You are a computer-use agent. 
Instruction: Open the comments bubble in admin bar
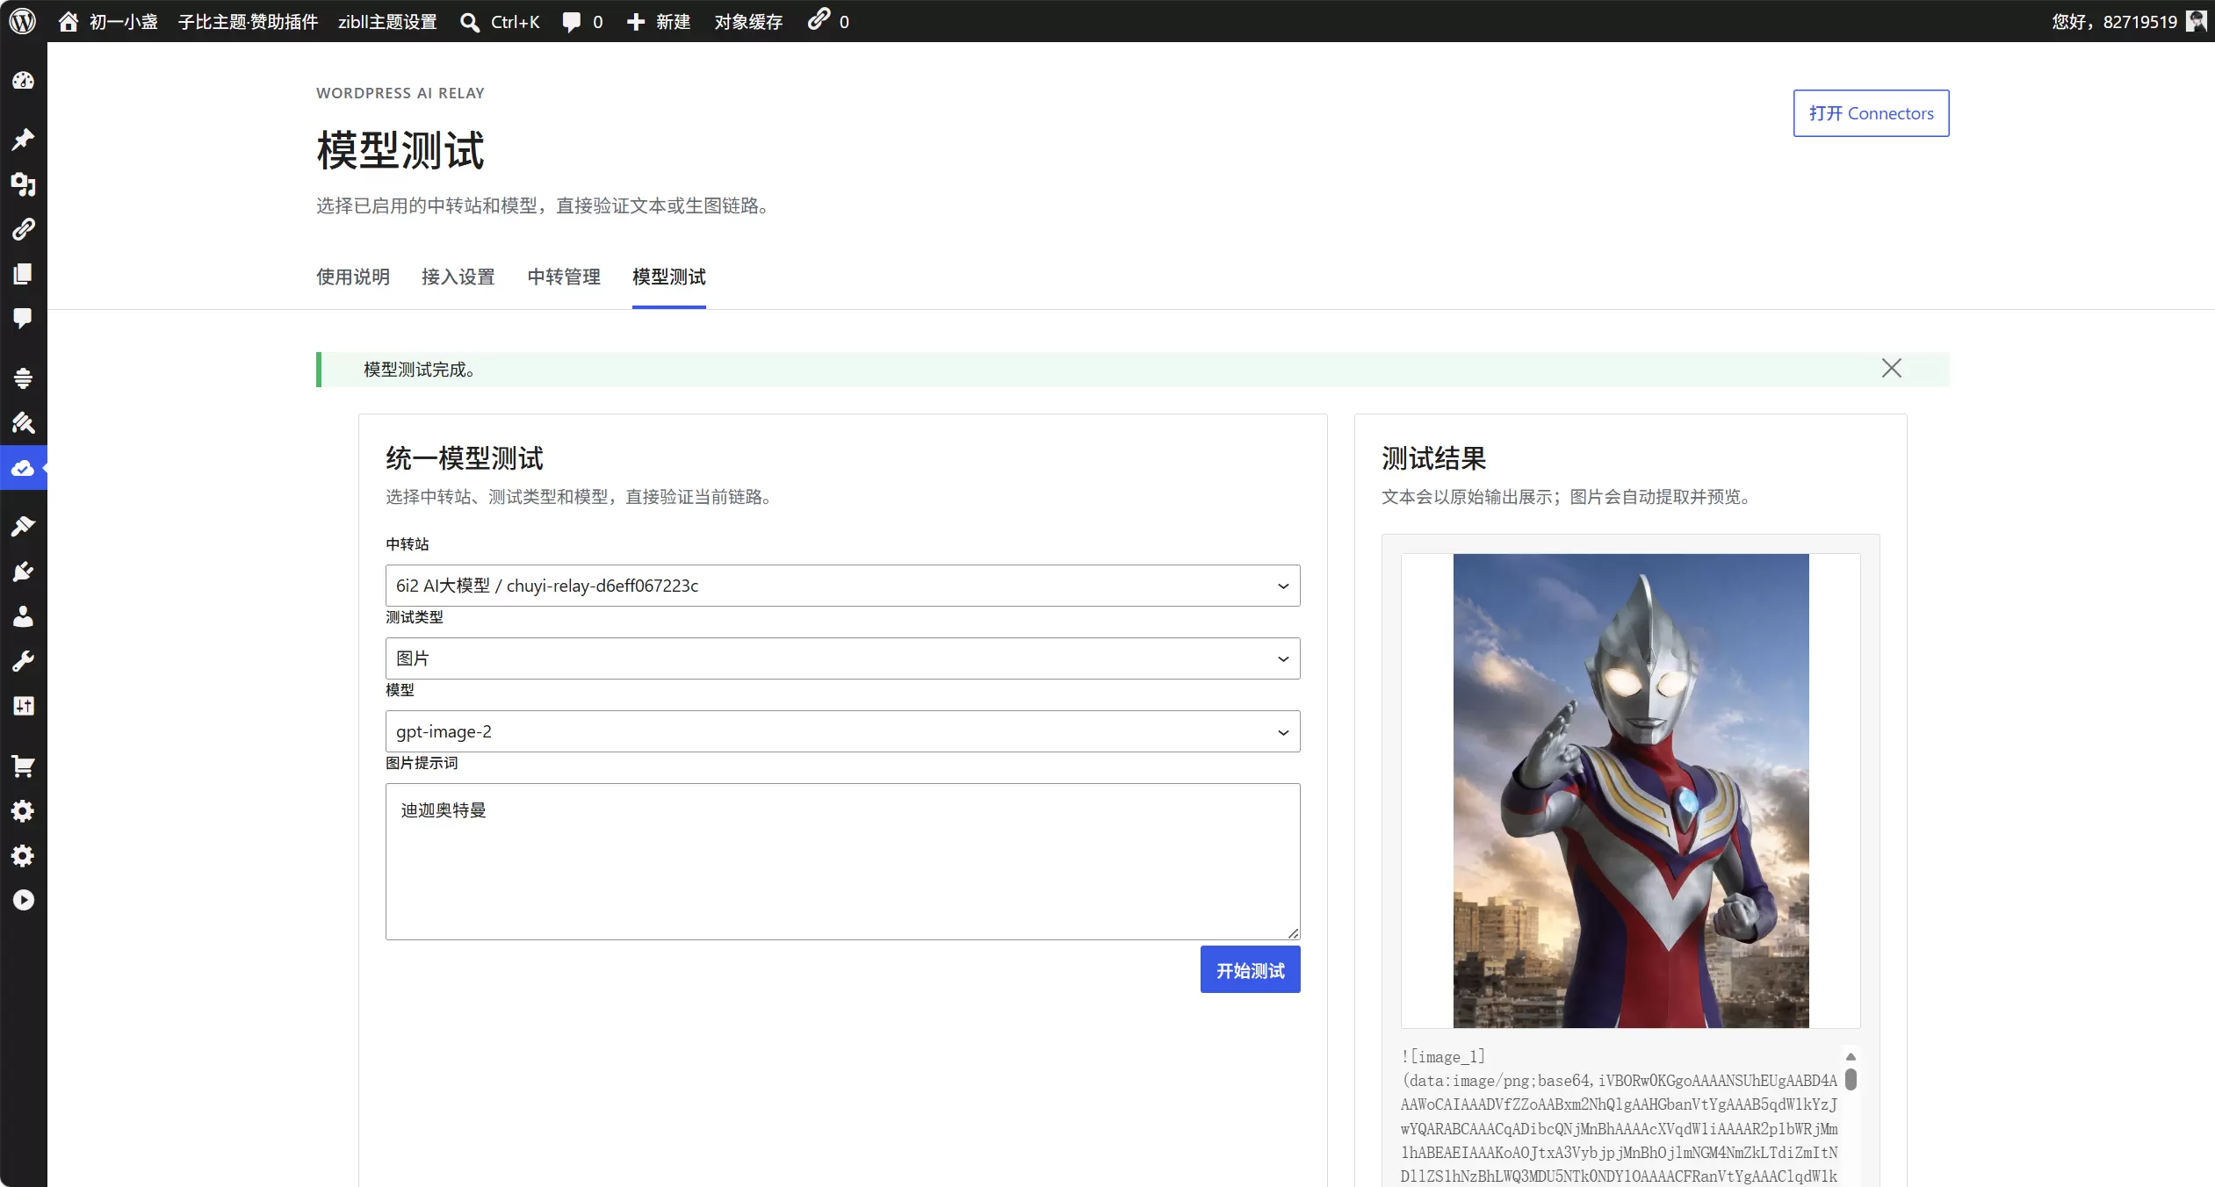[572, 22]
